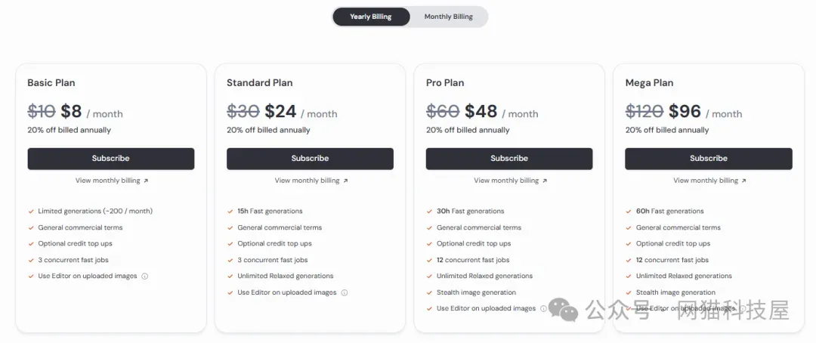Click checkmark icon next to Mega 60h Fast generations
This screenshot has width=816, height=343.
[629, 212]
